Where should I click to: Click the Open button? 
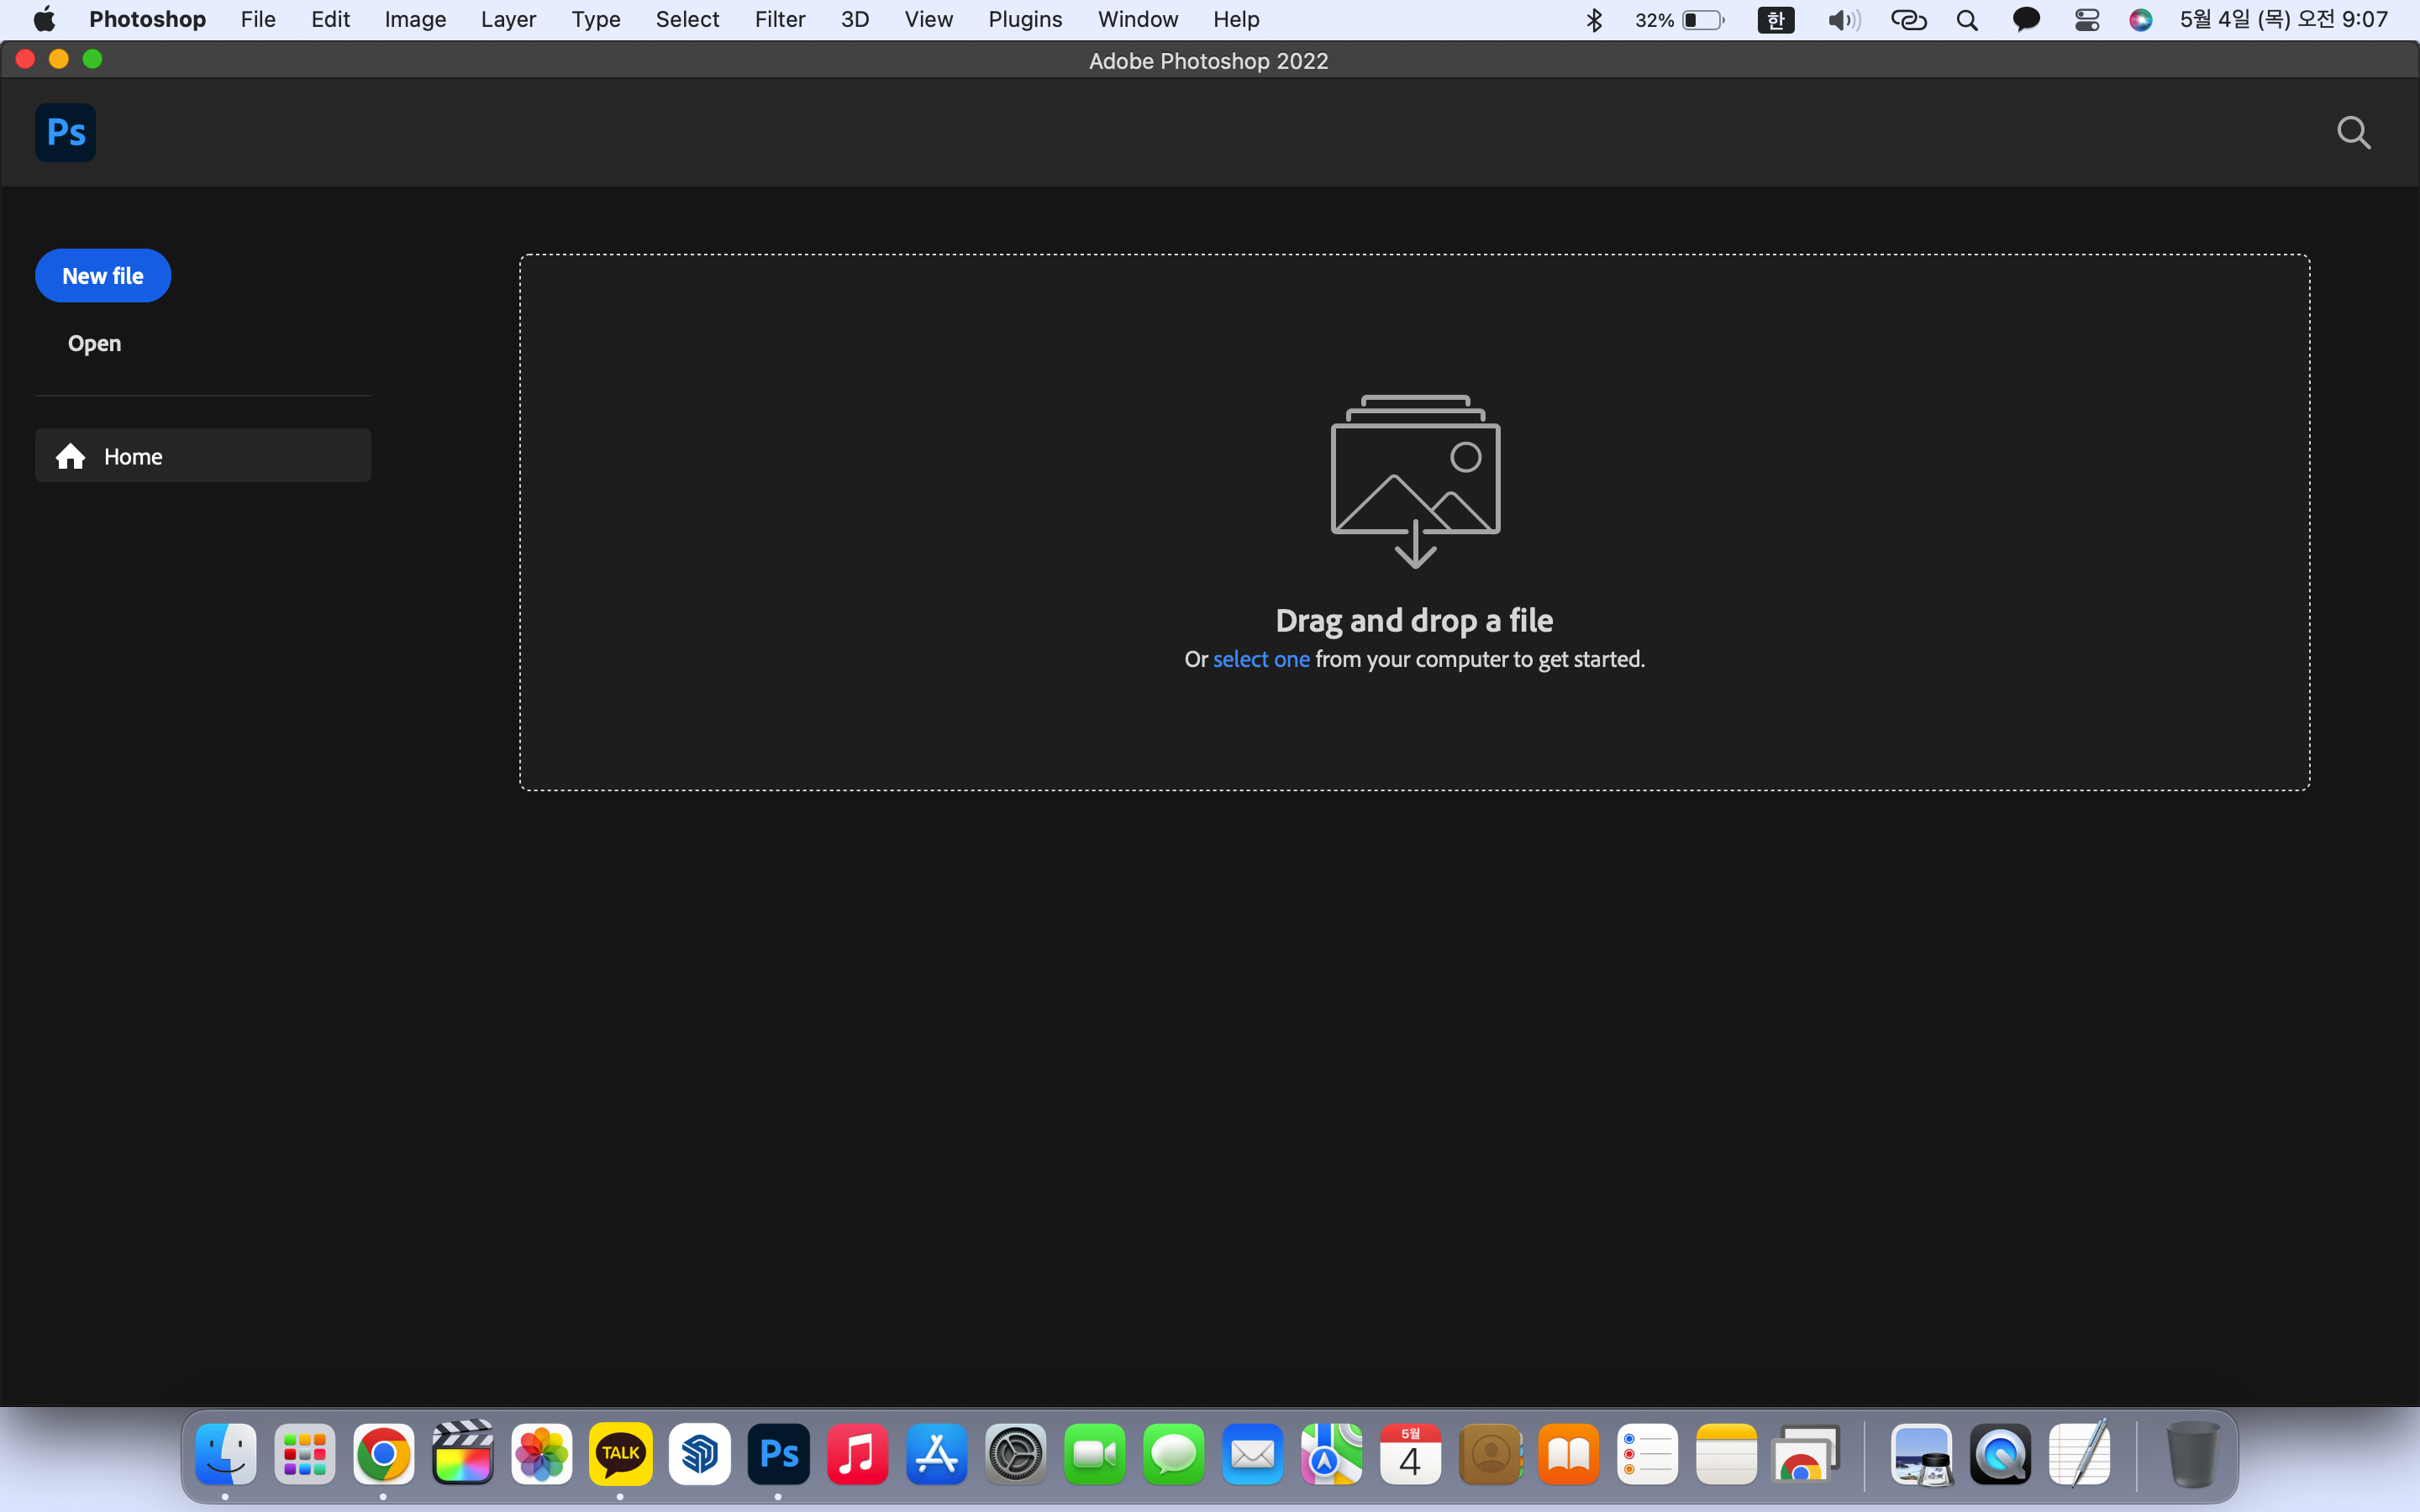pyautogui.click(x=94, y=343)
